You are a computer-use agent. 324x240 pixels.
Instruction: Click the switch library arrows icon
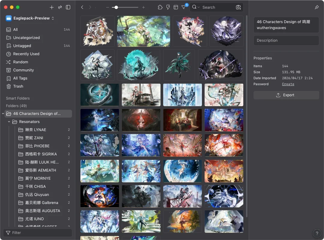point(60,7)
